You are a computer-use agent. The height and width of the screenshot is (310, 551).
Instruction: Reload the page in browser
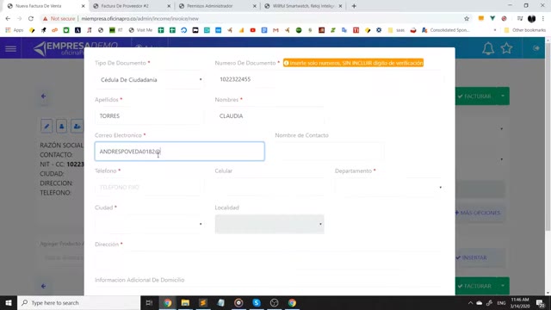(x=31, y=19)
